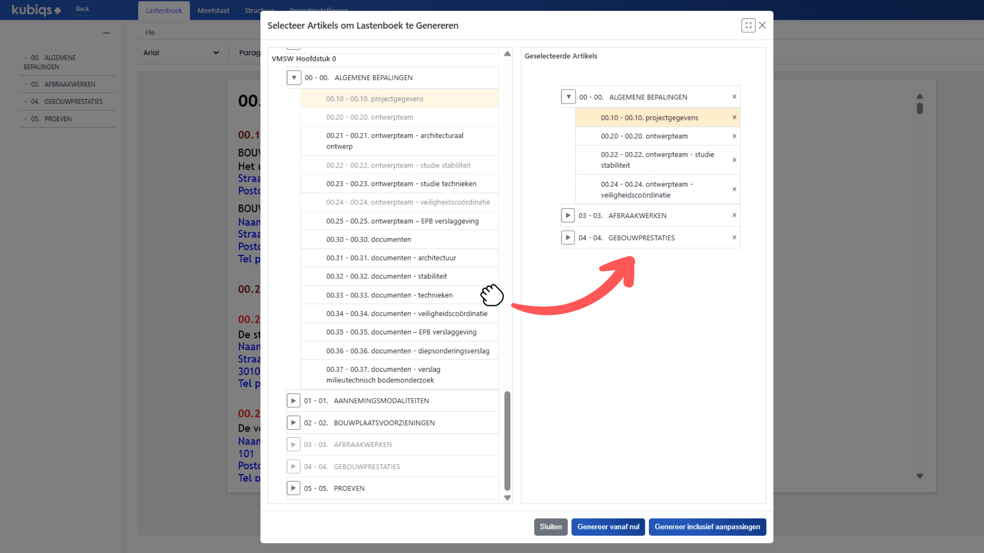The image size is (984, 553).
Task: Remove 00.10 projectgegevens from selected articles
Action: click(734, 117)
